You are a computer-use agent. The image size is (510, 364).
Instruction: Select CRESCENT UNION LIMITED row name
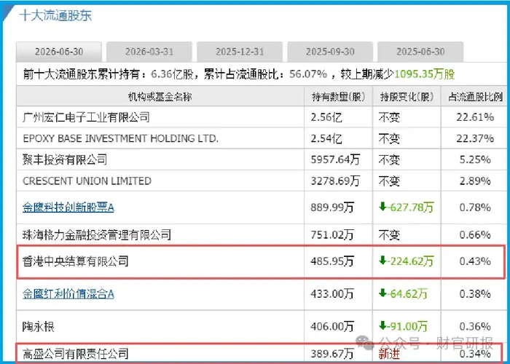pyautogui.click(x=87, y=181)
